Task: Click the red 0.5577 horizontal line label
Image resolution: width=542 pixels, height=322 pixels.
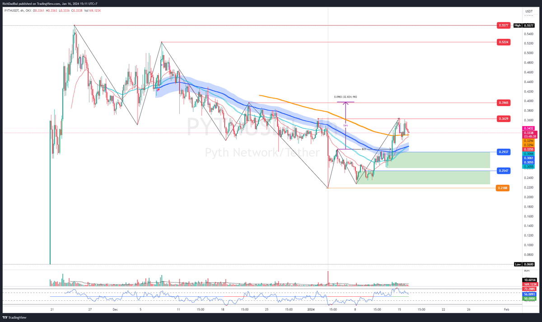Action: (503, 26)
